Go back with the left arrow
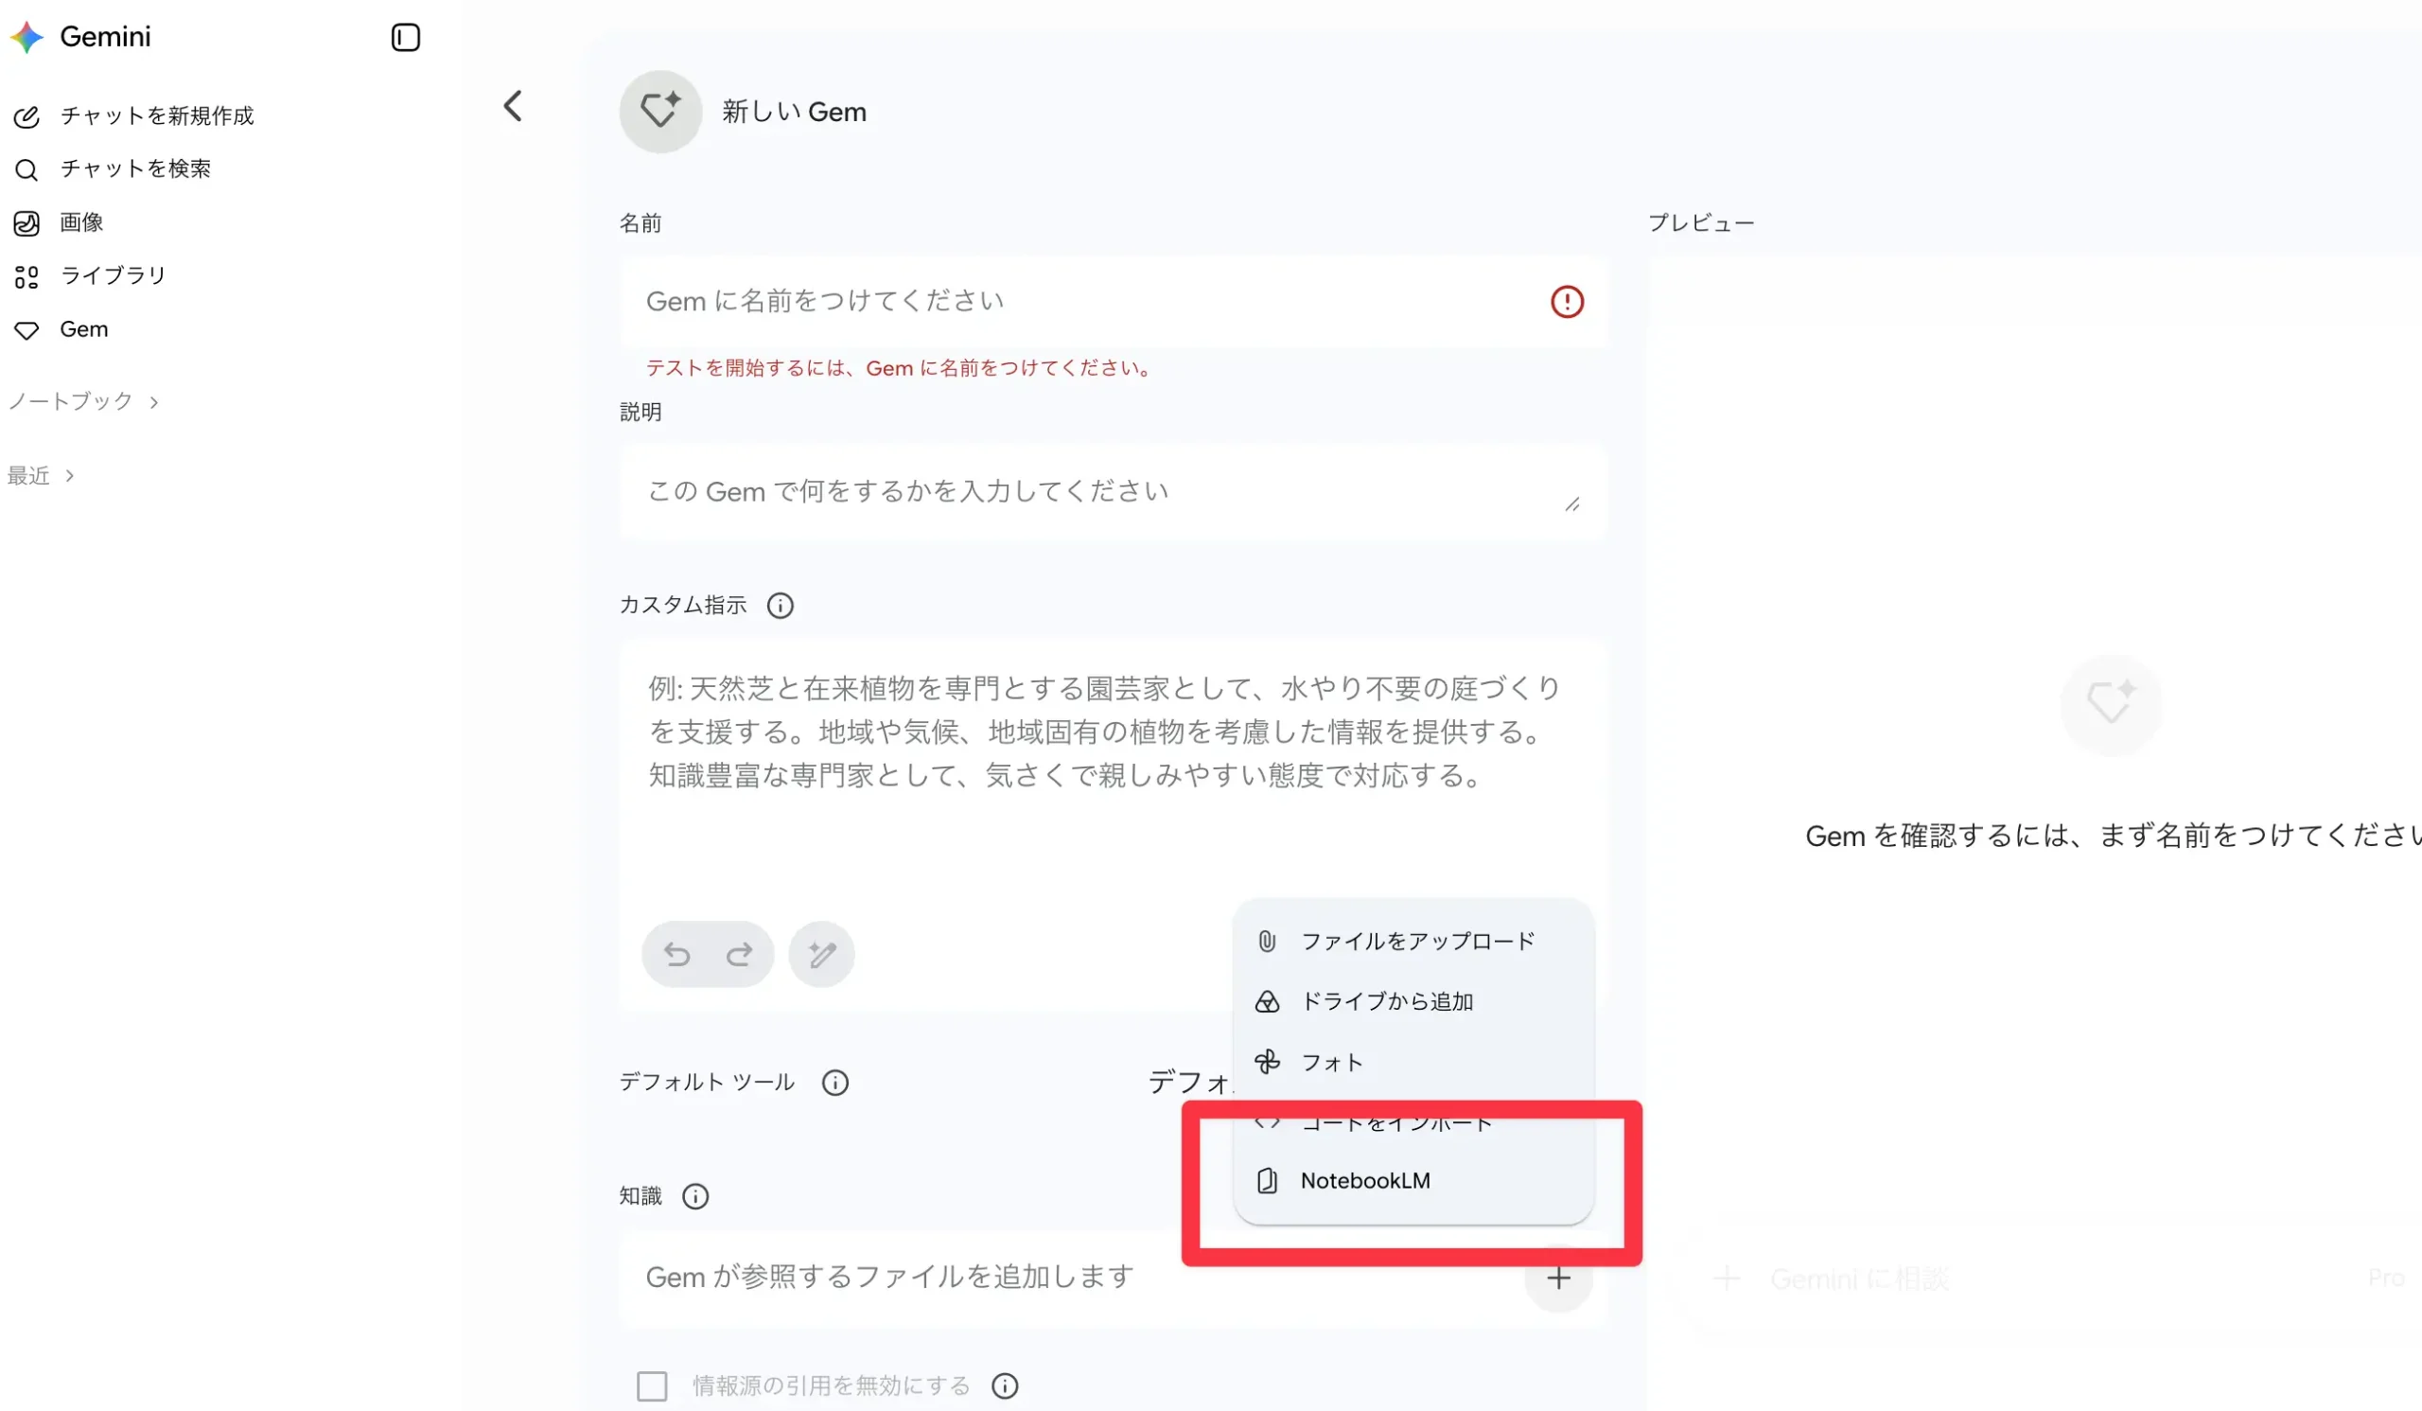Viewport: 2422px width, 1411px height. (x=513, y=106)
